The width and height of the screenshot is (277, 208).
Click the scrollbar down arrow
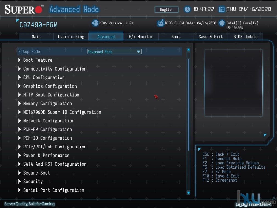[x=188, y=193]
